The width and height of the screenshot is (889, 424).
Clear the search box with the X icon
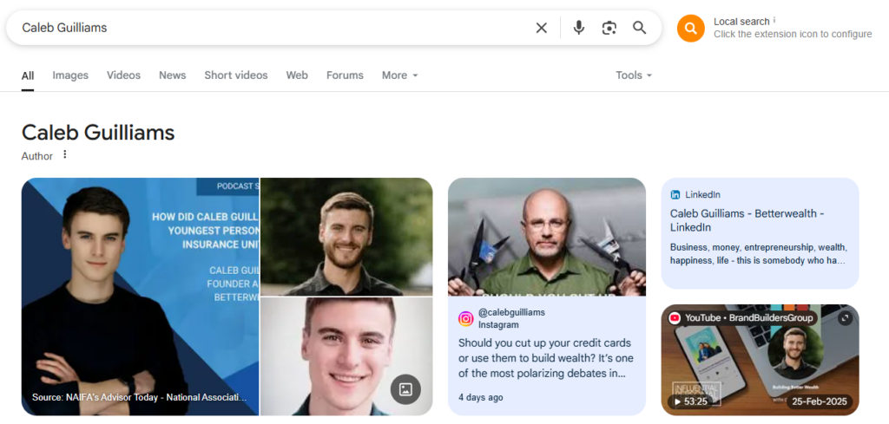542,28
